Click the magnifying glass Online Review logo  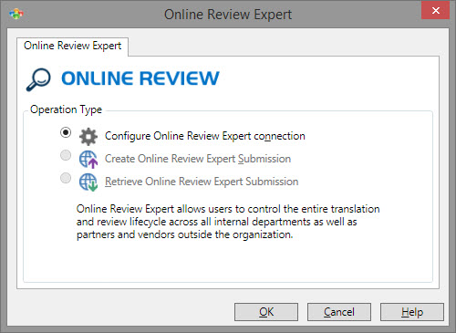pyautogui.click(x=38, y=79)
